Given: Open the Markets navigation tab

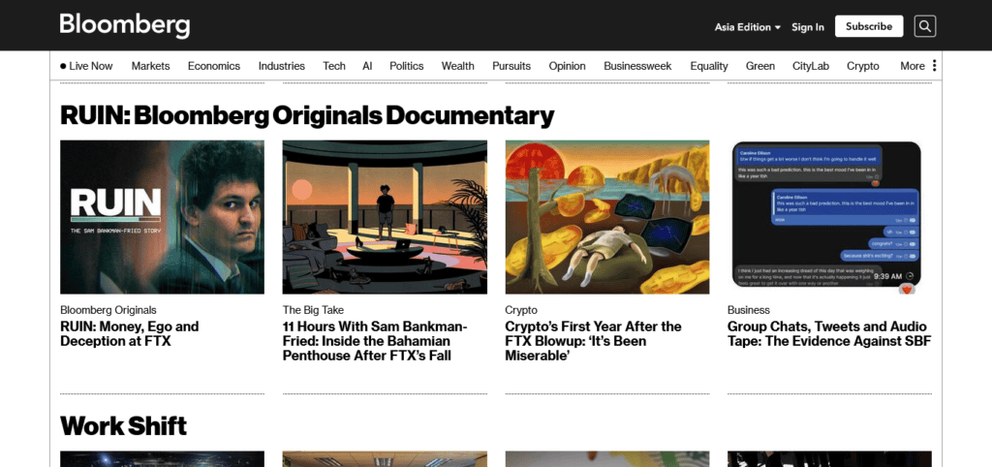Looking at the screenshot, I should tap(150, 66).
